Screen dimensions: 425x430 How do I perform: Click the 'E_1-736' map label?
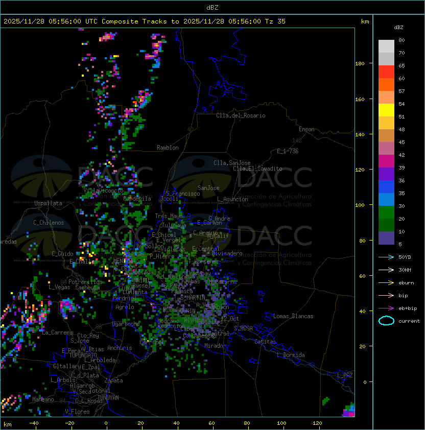coord(288,151)
